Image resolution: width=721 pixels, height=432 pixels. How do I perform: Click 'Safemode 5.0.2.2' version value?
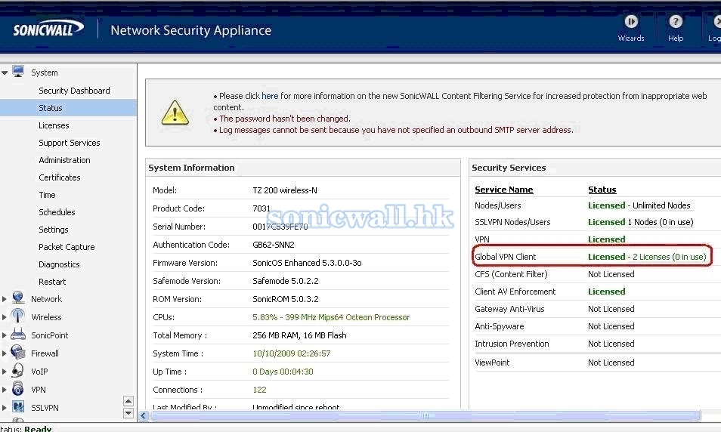(x=285, y=281)
